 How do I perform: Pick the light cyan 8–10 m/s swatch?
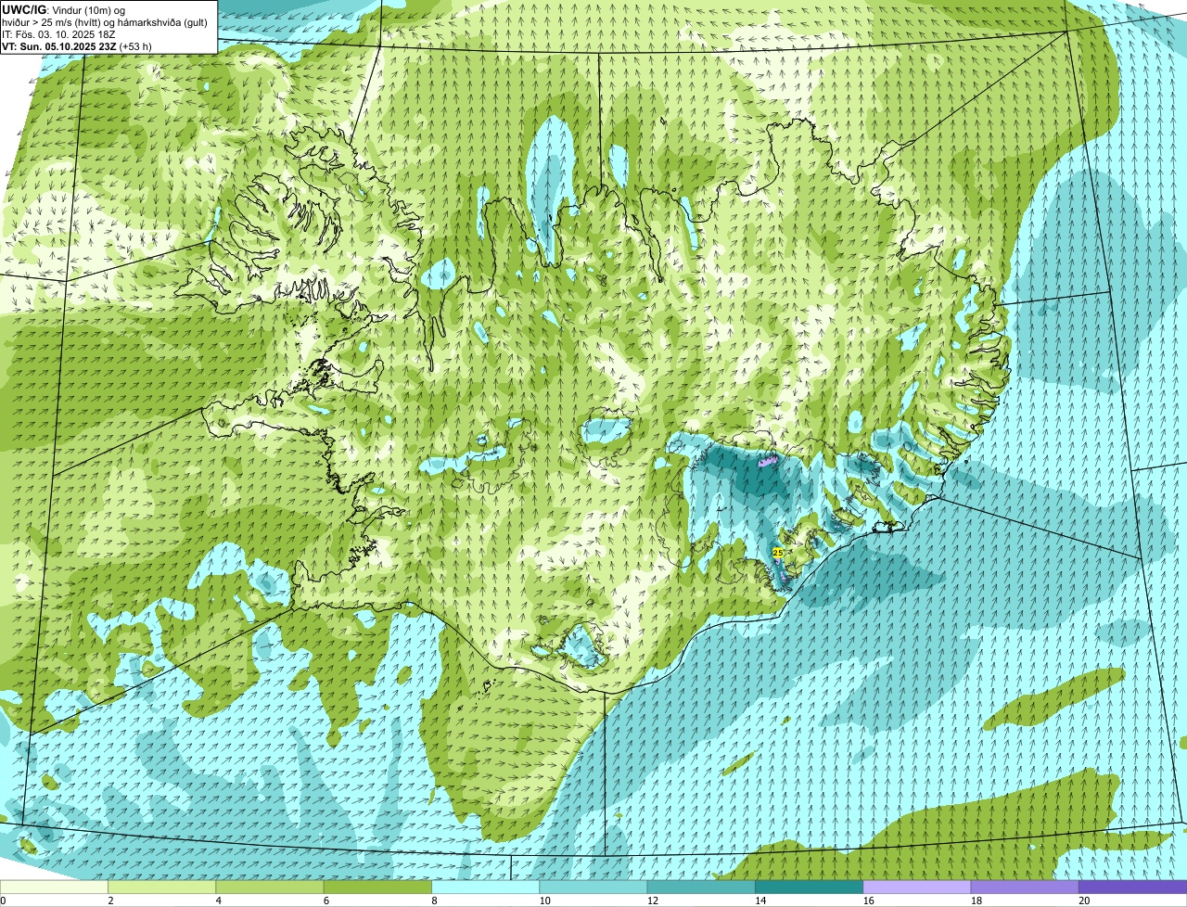click(485, 887)
